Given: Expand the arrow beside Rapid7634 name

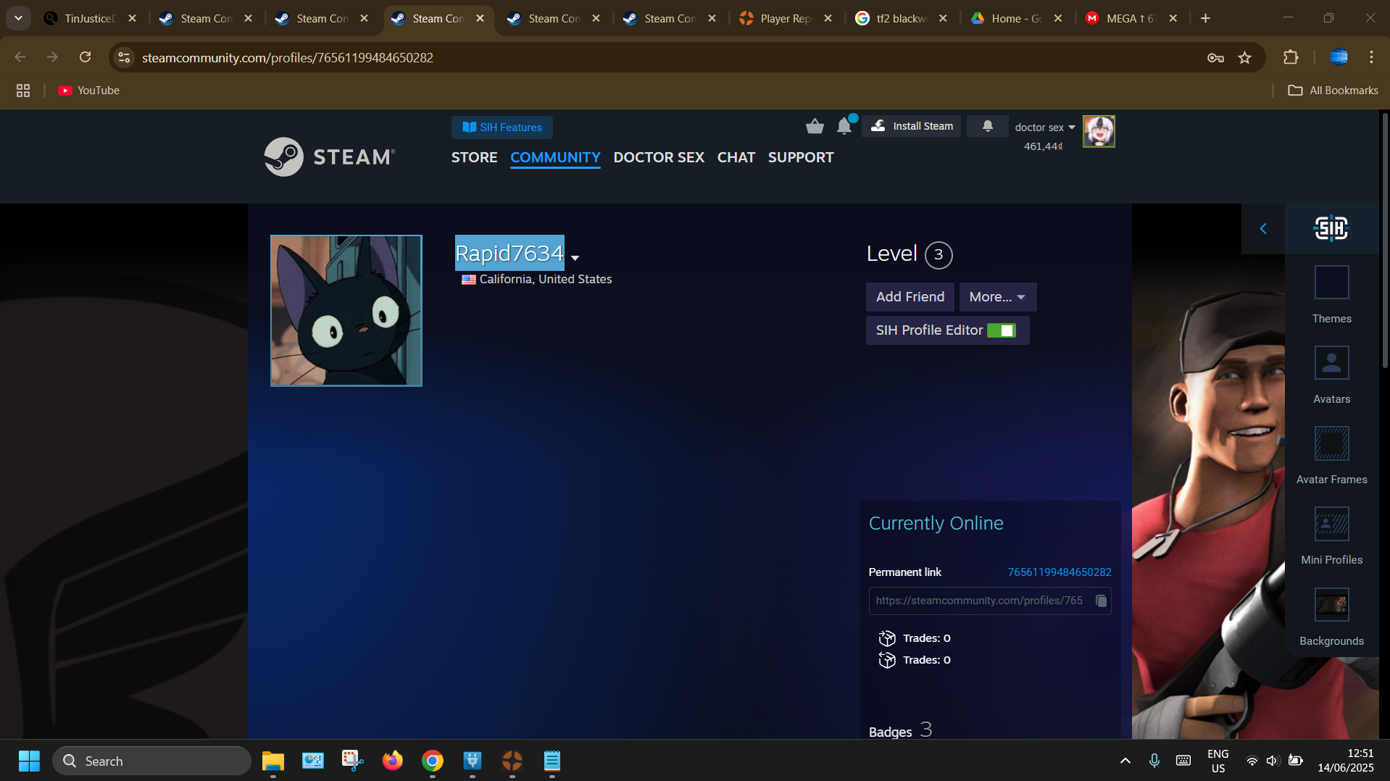Looking at the screenshot, I should (x=575, y=258).
